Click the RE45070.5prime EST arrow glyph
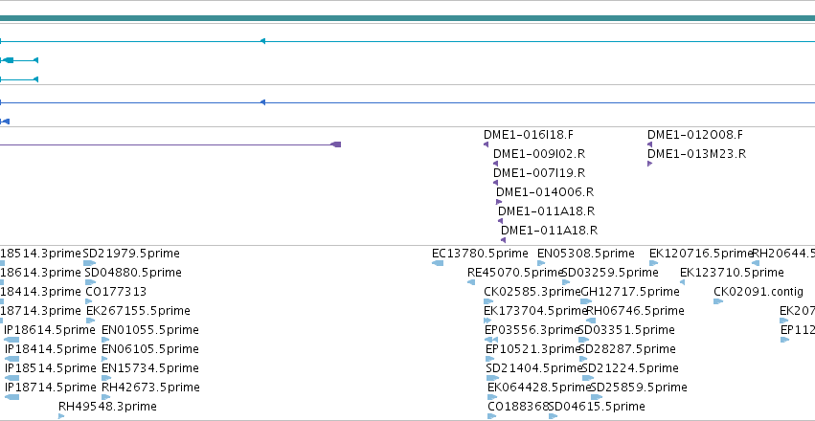The width and height of the screenshot is (815, 421). 471,282
